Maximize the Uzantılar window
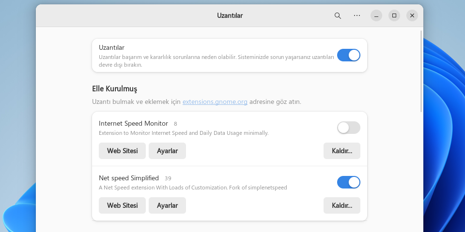The height and width of the screenshot is (232, 465). [394, 15]
